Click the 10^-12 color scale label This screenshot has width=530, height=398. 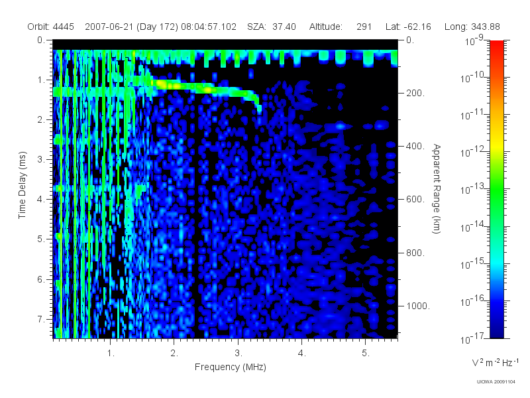pos(474,152)
